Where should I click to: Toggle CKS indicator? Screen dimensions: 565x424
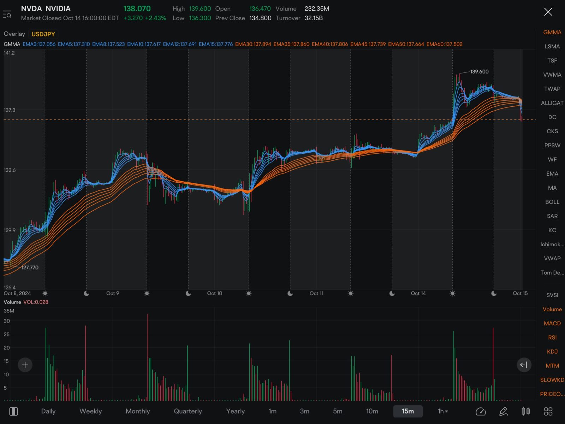click(x=552, y=131)
